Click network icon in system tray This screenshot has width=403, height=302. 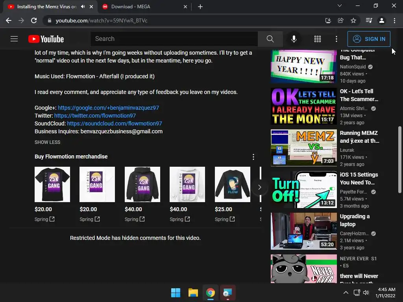[x=357, y=293]
